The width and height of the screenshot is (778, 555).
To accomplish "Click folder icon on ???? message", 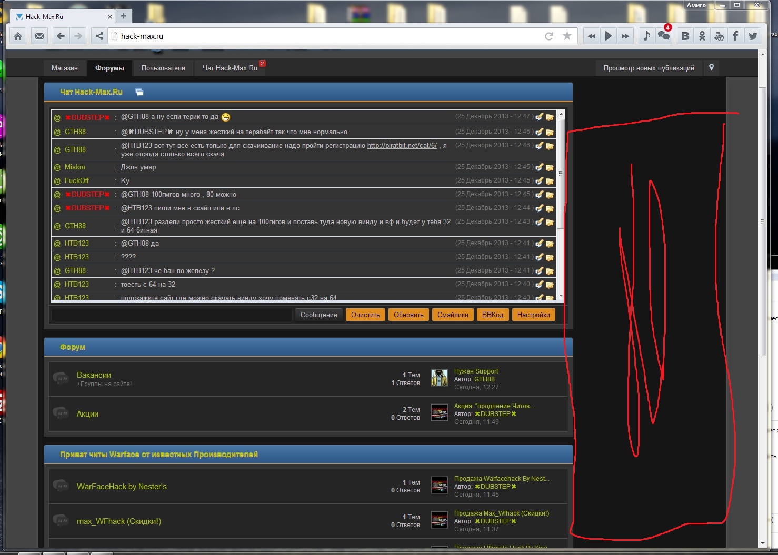I will pyautogui.click(x=550, y=257).
